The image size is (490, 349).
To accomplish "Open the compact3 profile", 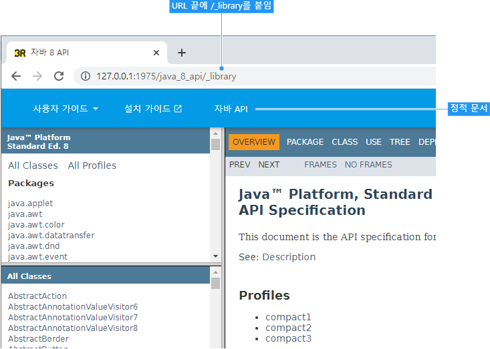I will click(x=288, y=338).
